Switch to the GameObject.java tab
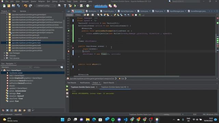This screenshot has height=123, width=219. 127,11
